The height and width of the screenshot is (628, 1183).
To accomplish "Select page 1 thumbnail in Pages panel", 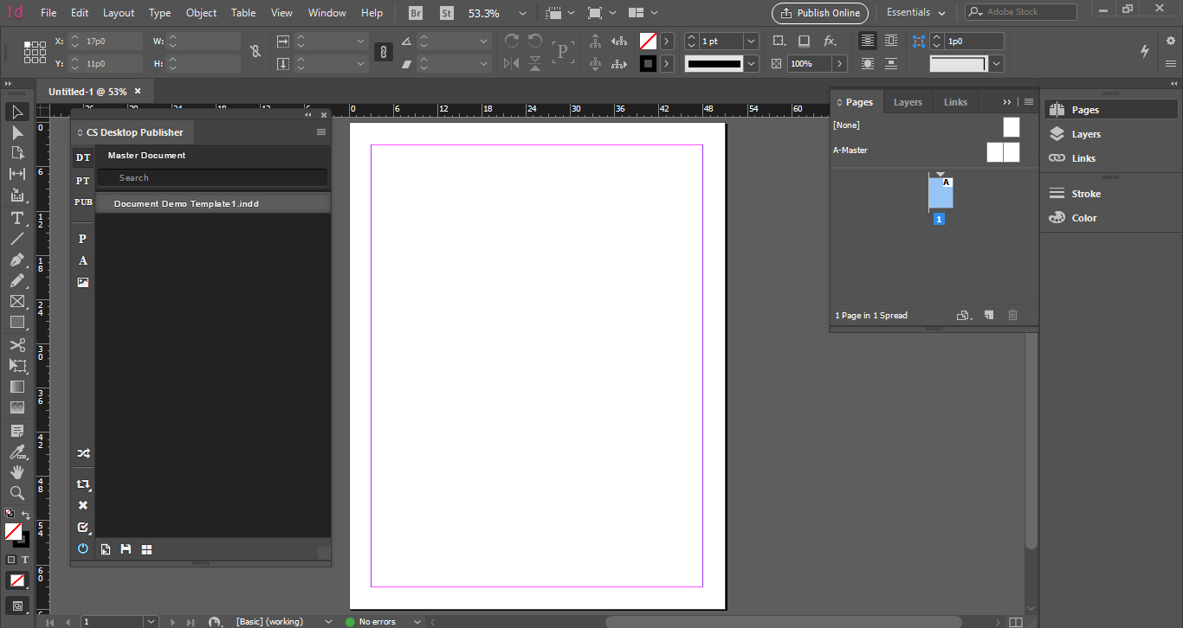I will tap(941, 192).
